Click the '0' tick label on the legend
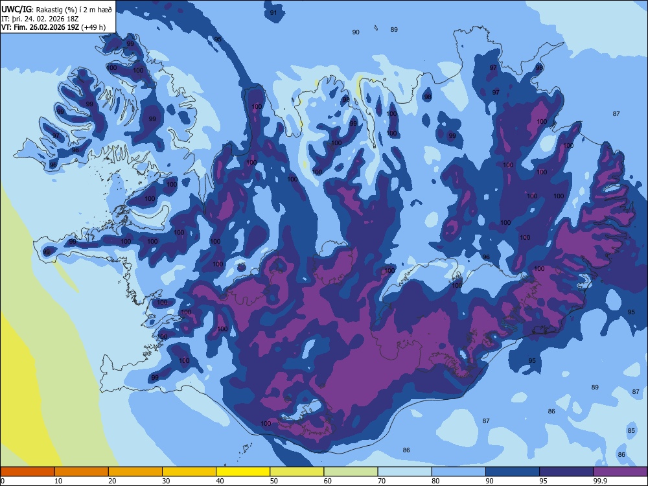The image size is (648, 486). (3, 481)
